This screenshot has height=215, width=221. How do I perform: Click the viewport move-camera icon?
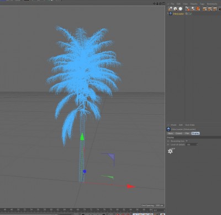point(154,3)
